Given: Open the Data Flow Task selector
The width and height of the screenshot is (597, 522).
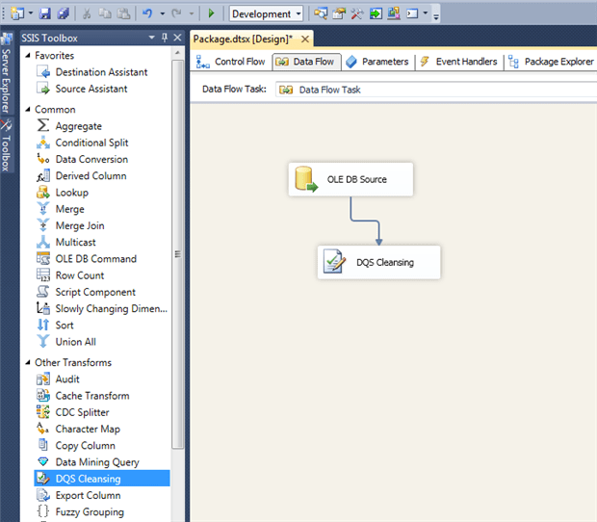Looking at the screenshot, I should tap(436, 90).
